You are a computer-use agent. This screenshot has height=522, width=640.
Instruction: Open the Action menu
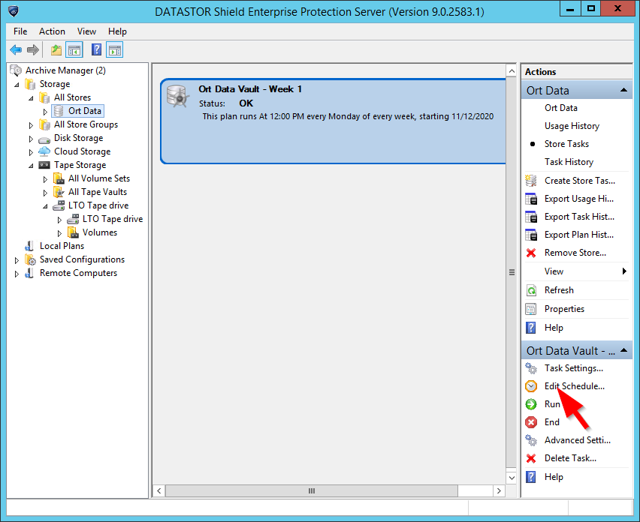pos(52,31)
